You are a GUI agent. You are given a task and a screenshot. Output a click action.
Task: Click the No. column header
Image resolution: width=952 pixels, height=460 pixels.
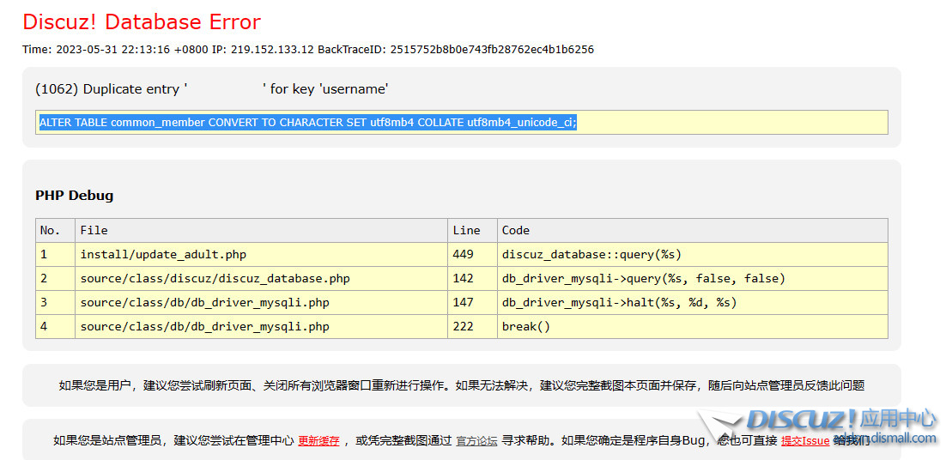pyautogui.click(x=55, y=231)
